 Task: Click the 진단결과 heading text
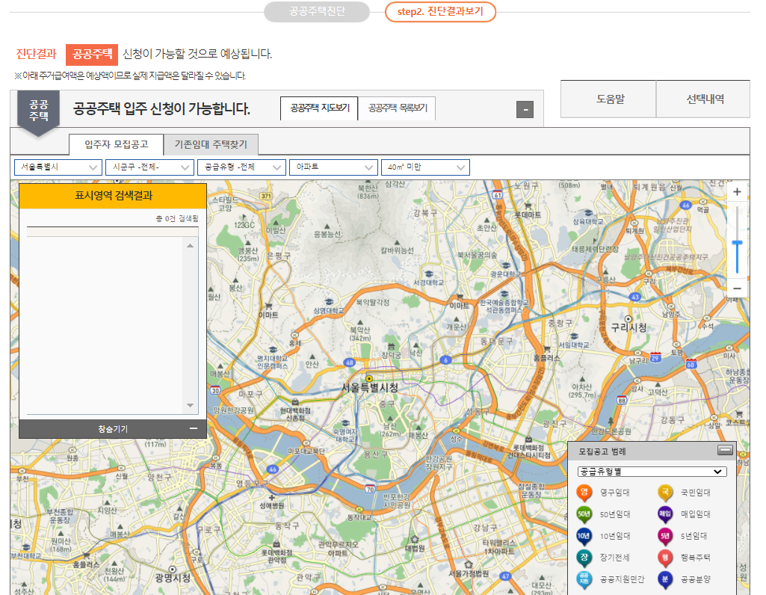[36, 54]
